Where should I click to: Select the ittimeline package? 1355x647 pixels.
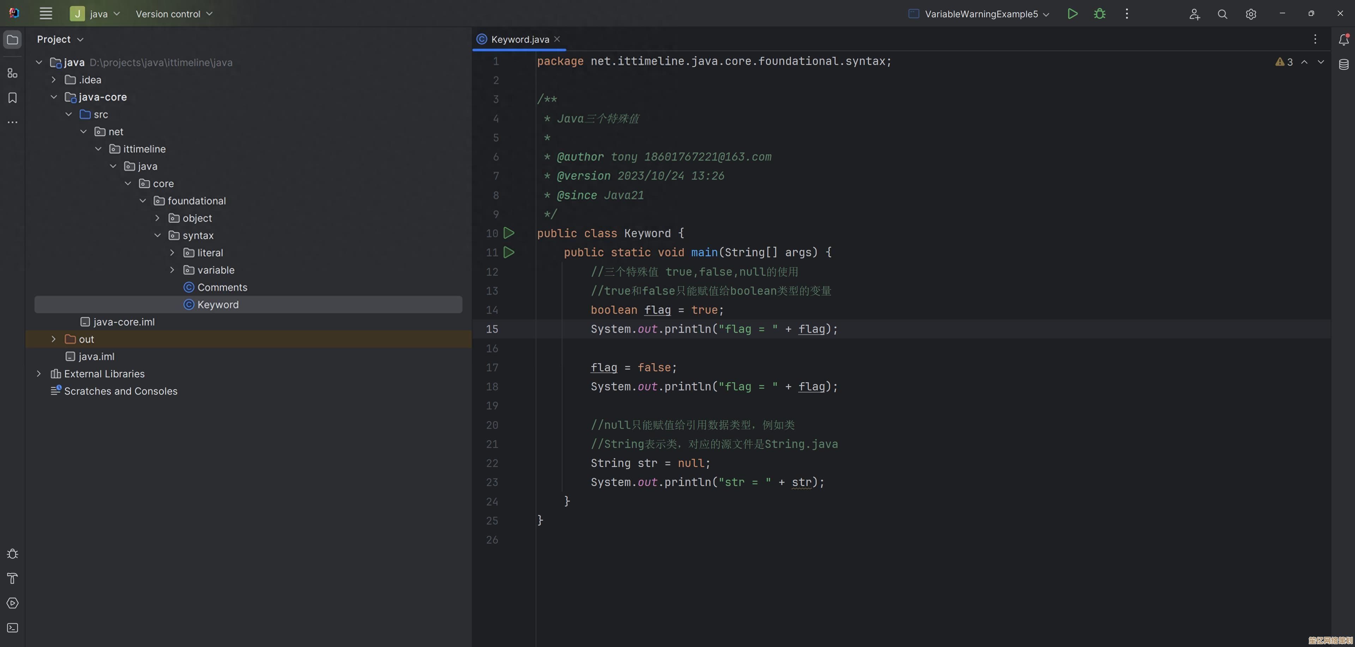[144, 149]
